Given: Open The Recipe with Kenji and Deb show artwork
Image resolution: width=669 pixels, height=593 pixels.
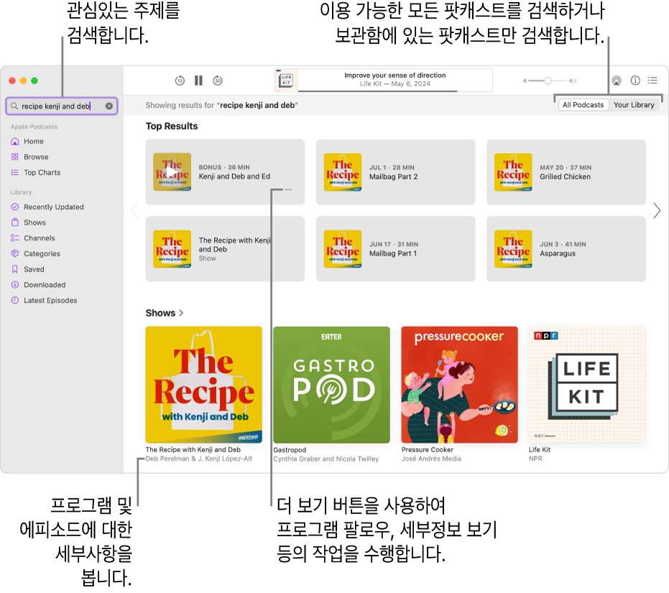Looking at the screenshot, I should (x=203, y=385).
